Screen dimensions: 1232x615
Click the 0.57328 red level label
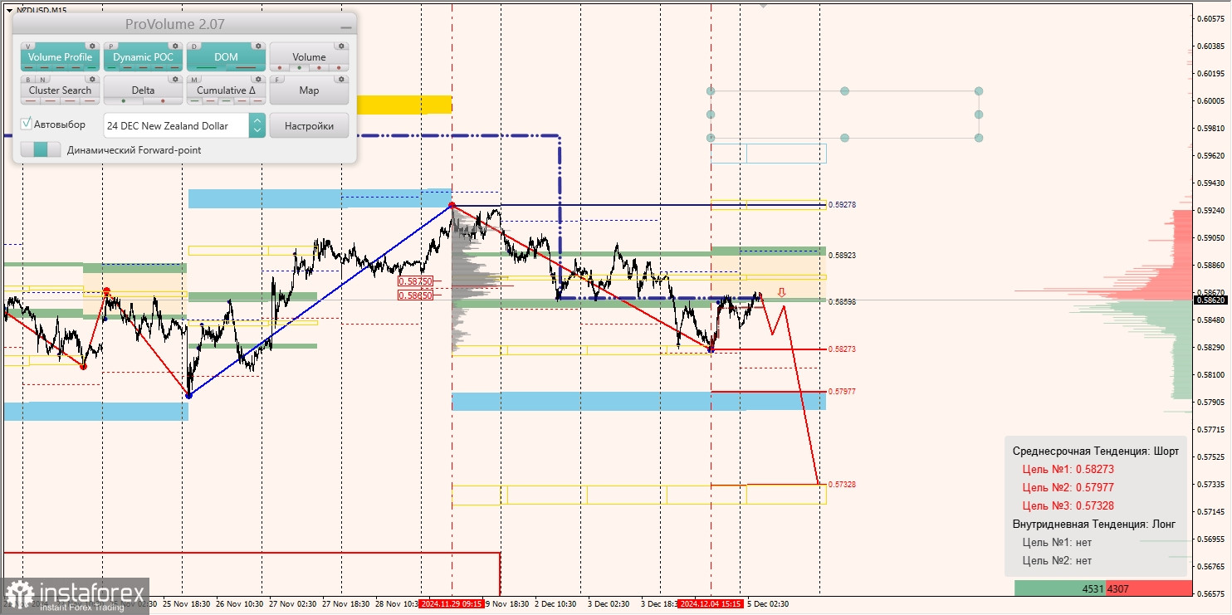[x=843, y=484]
